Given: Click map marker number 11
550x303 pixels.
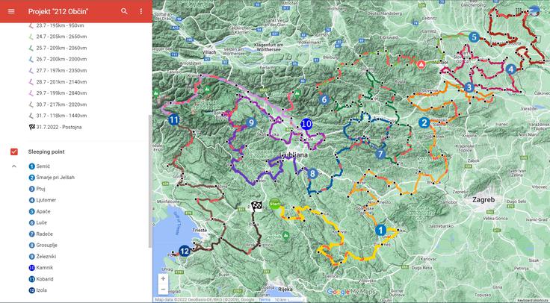Looking at the screenshot, I should coord(174,120).
